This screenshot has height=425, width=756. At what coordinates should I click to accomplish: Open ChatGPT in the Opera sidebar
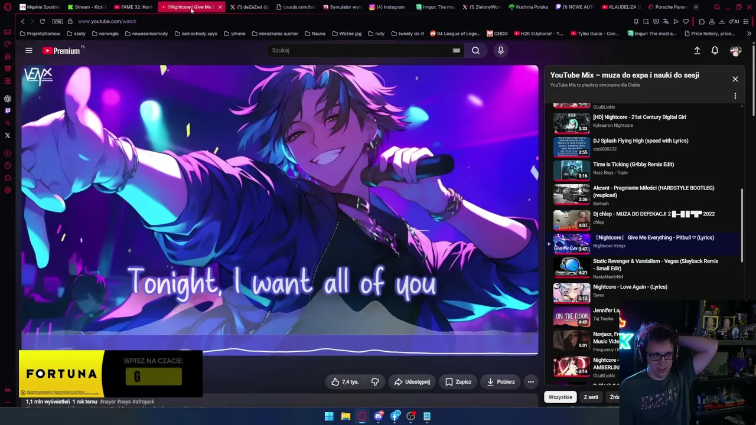8,99
